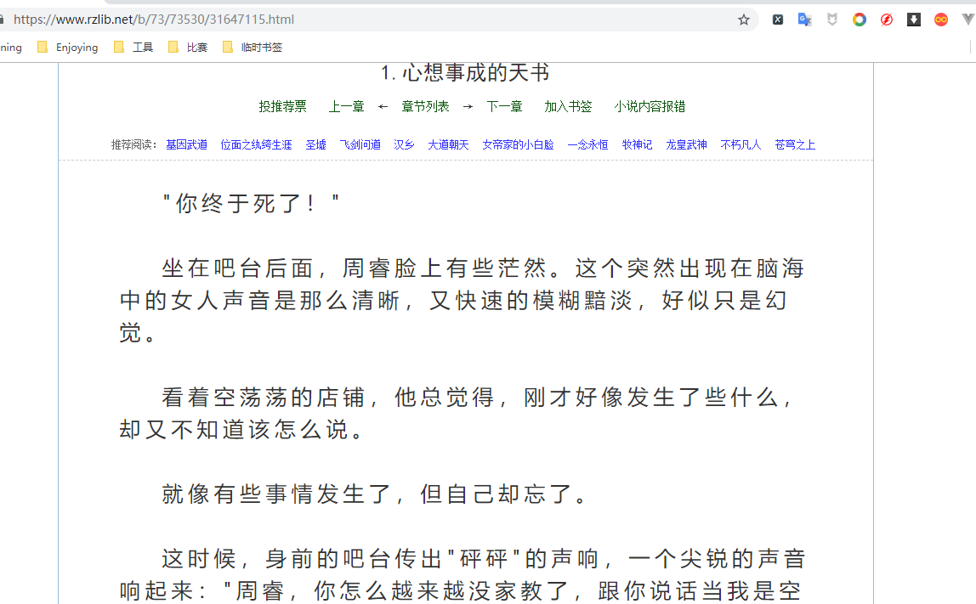Click the grey V extension icon
This screenshot has width=976, height=604.
click(969, 20)
